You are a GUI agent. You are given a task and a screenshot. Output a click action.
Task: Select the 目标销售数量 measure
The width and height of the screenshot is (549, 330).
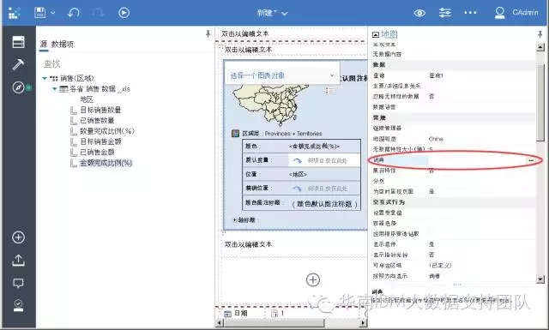(x=100, y=110)
